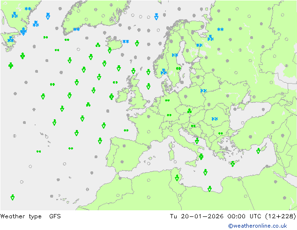Click the snow symbol east of Iceland

(126, 41)
